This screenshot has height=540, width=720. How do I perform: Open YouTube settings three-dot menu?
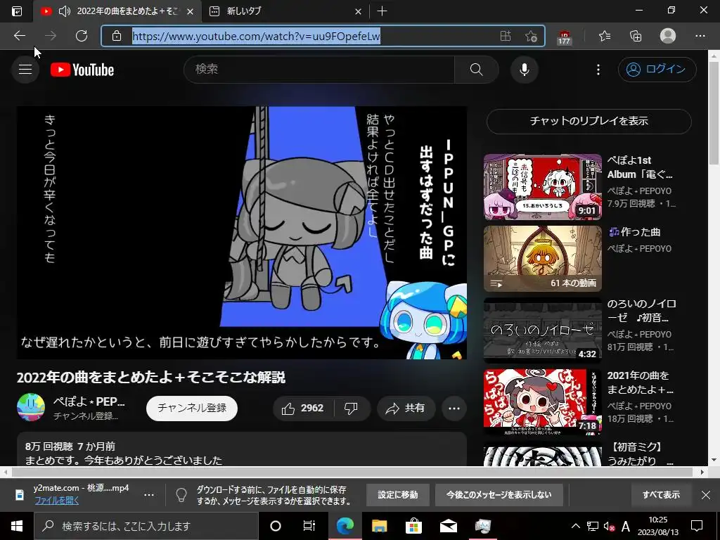tap(598, 70)
